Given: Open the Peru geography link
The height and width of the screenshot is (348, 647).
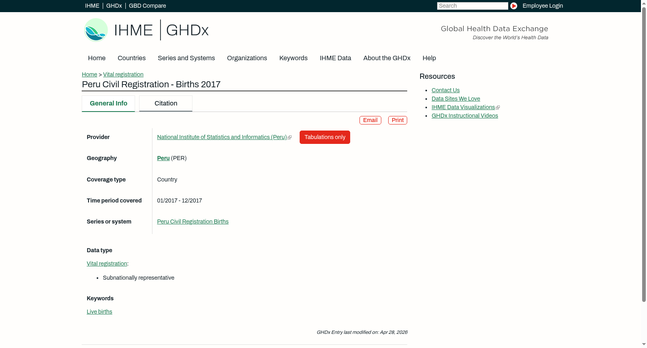Looking at the screenshot, I should pos(163,158).
